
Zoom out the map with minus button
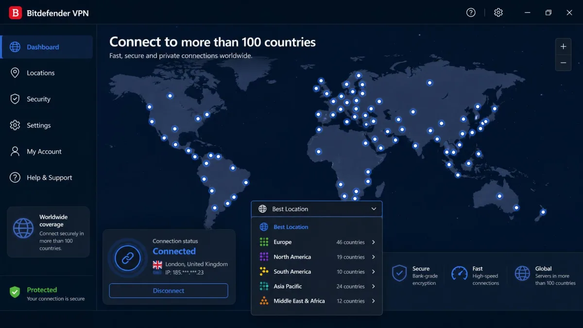tap(563, 63)
